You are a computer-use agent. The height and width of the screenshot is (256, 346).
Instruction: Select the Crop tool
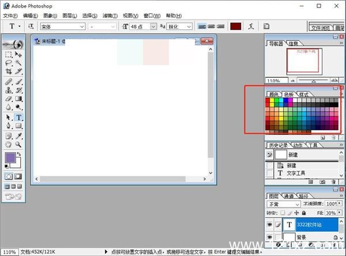(x=9, y=72)
